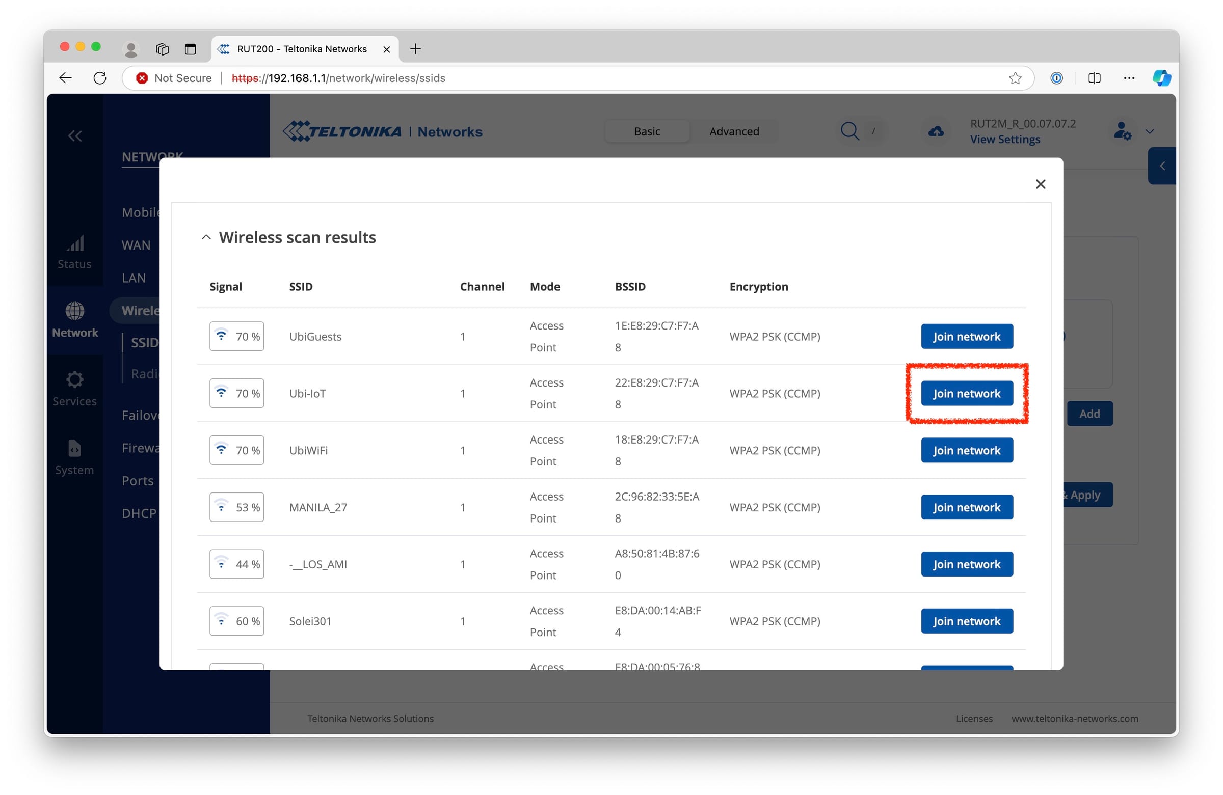Screen dimensions: 1223x795
Task: Open the Status section icon
Action: coord(74,252)
